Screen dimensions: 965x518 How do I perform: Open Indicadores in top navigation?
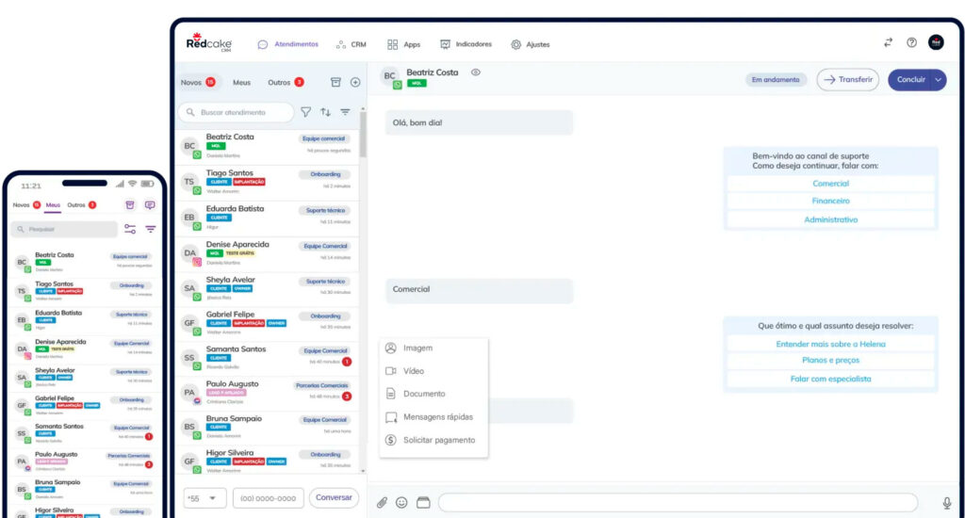pyautogui.click(x=466, y=44)
